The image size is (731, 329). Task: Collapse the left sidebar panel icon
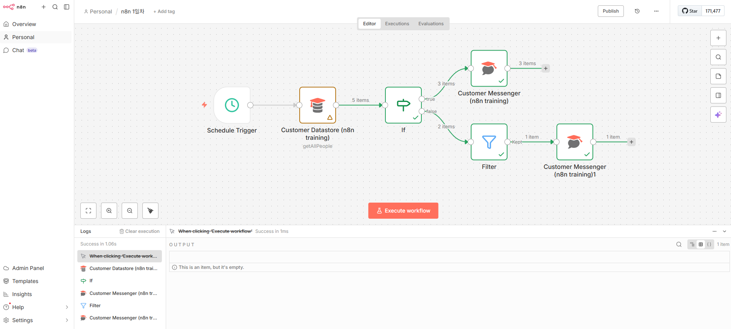click(x=67, y=7)
